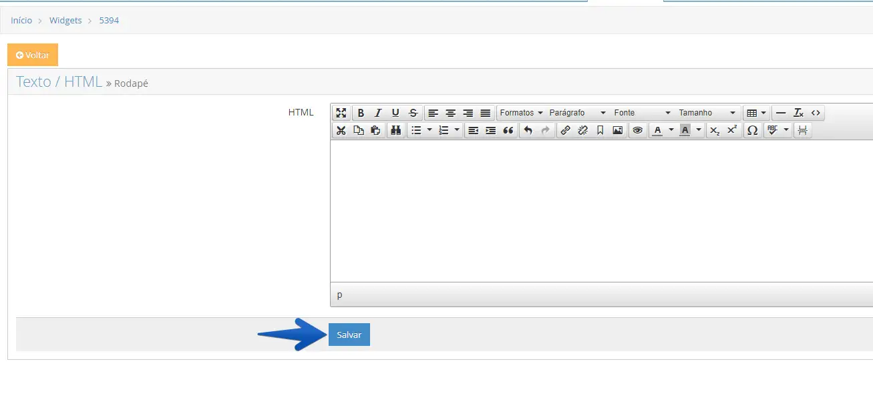Copy the selected content

[359, 130]
